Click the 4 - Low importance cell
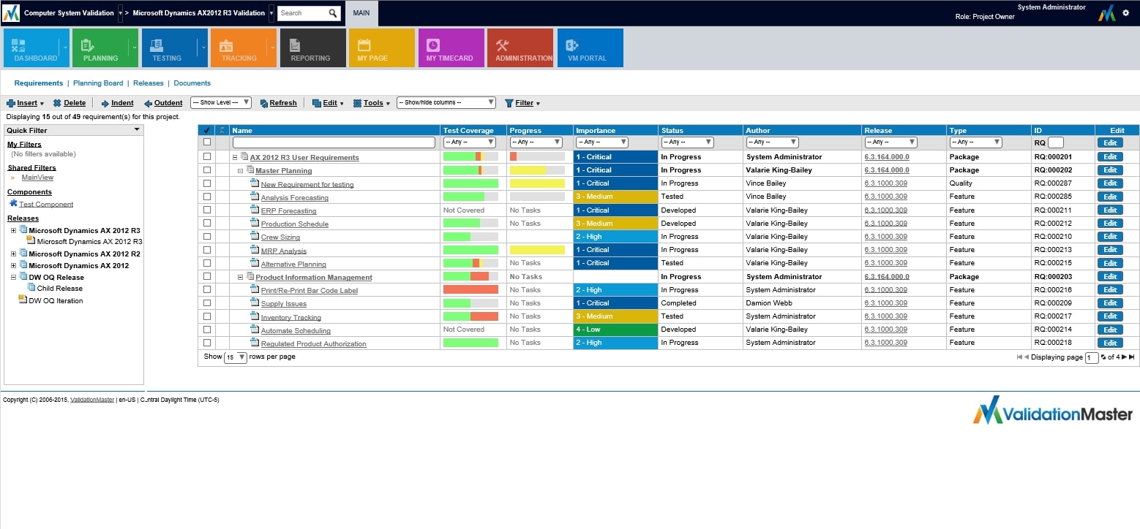1140x529 pixels. [615, 330]
